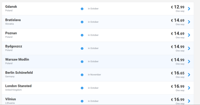Open info icon for Warsaw Modlin fare

(x=82, y=62)
